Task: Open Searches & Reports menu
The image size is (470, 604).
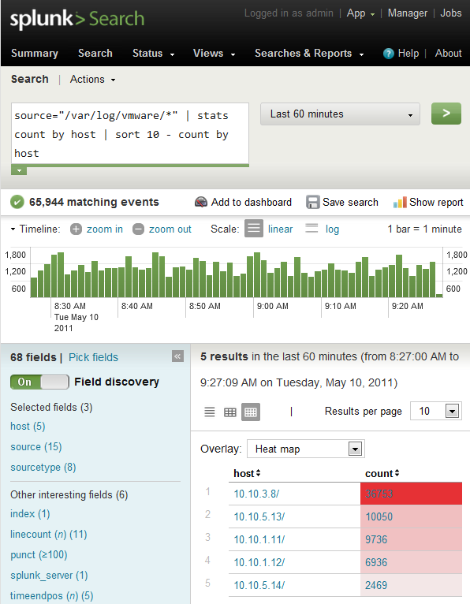Action: click(309, 54)
